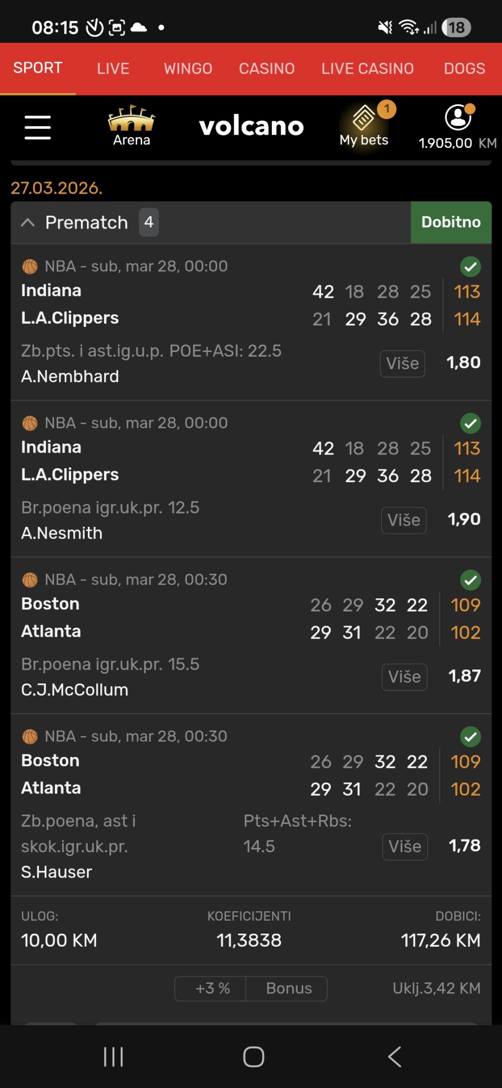
Task: Tap the Bonus button
Action: click(x=289, y=988)
